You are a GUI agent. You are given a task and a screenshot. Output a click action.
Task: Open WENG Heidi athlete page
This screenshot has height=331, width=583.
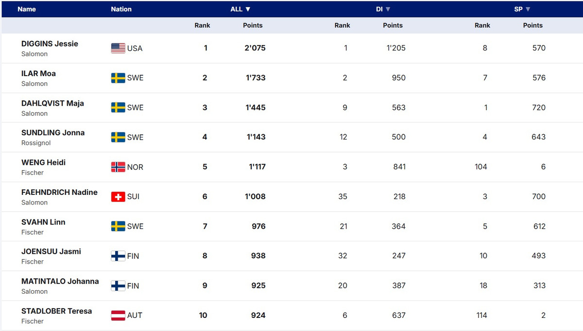click(x=43, y=162)
